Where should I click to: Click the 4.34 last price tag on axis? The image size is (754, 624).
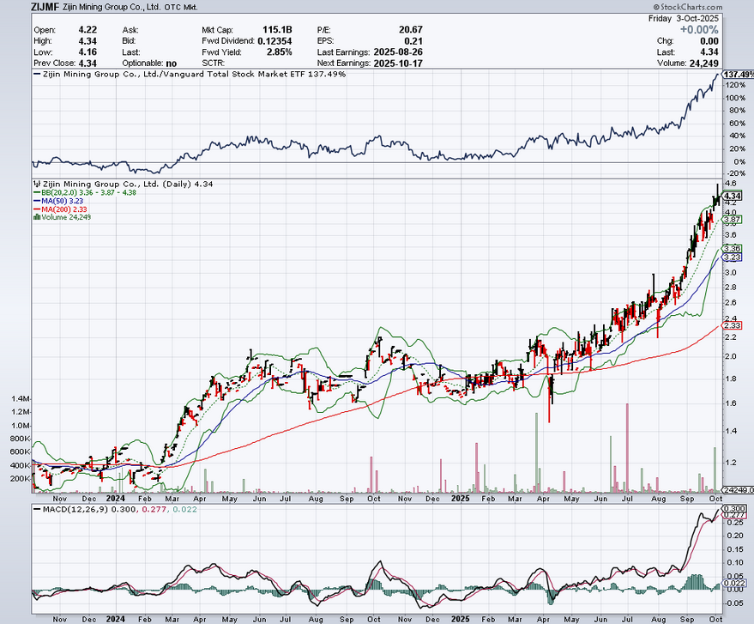[x=732, y=197]
